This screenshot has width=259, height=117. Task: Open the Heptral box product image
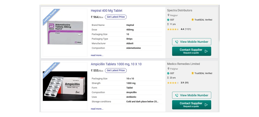click(x=65, y=33)
